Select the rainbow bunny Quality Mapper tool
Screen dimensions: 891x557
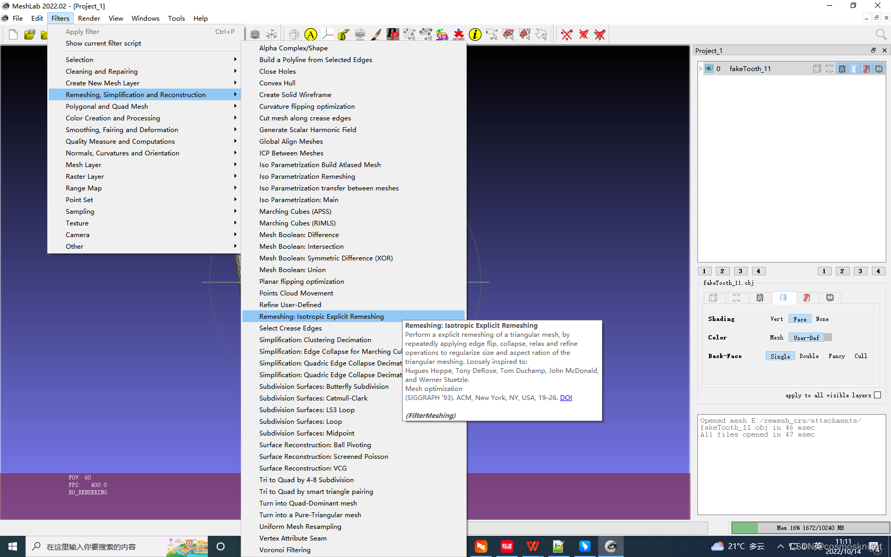[442, 34]
